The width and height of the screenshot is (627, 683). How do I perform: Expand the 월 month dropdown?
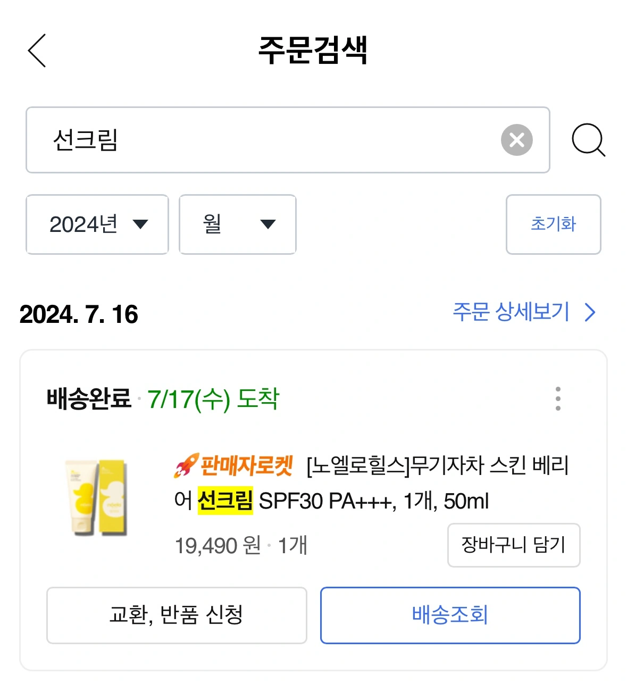pos(237,224)
